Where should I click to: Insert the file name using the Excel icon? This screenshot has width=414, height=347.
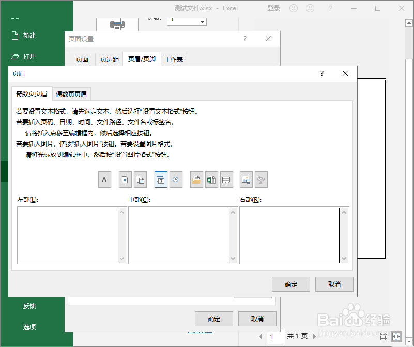(x=211, y=179)
